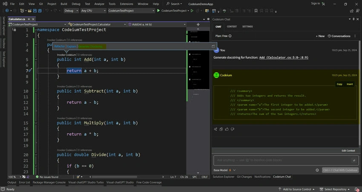Click the Copy button on the docstring code block
362x192 pixels.
coord(339,84)
